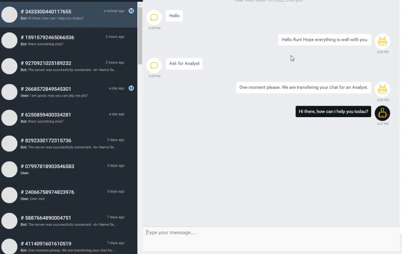Select chat #6250859400334281
The image size is (402, 254).
click(x=69, y=118)
